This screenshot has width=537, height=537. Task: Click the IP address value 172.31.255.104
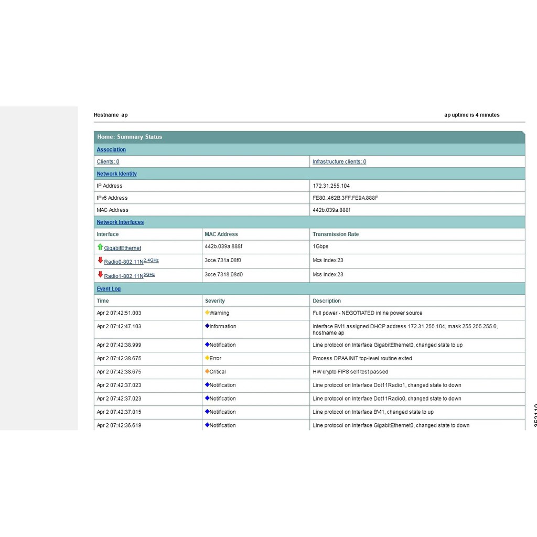(331, 186)
